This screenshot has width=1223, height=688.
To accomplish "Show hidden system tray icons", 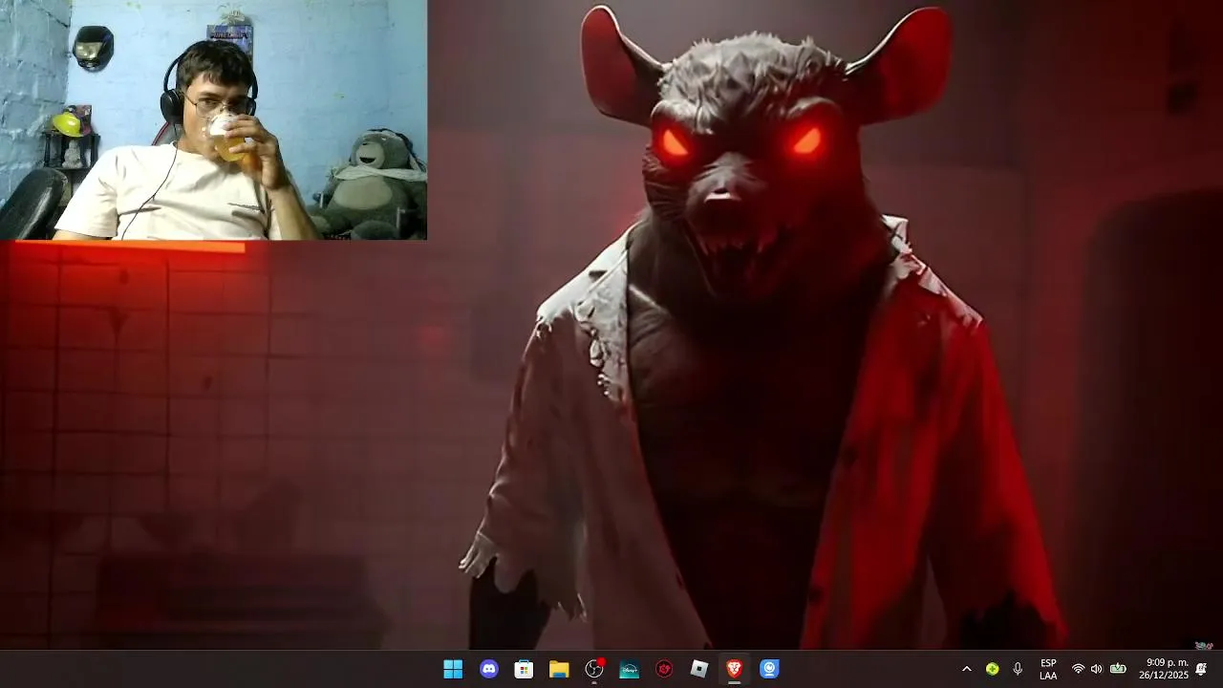I will [966, 669].
